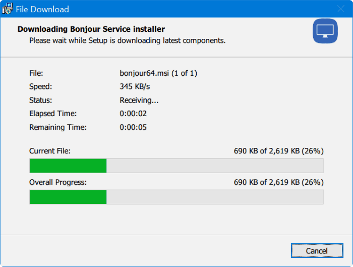Click the 'Please wait while Setup' subtitle text
The image size is (353, 267).
click(128, 40)
